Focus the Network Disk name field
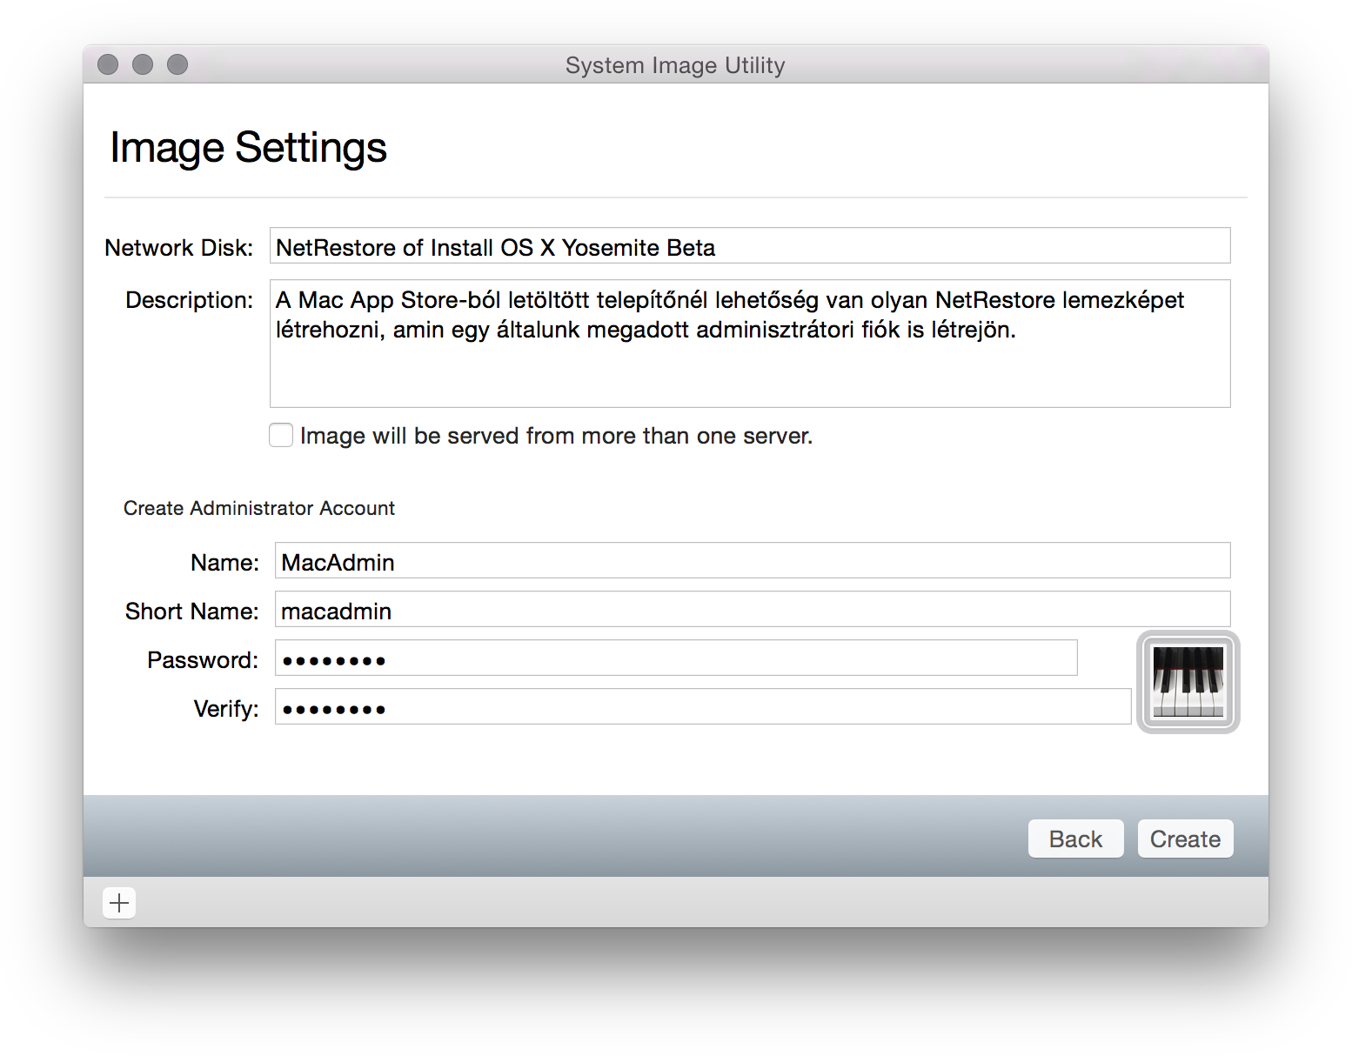1352x1056 pixels. coord(750,245)
